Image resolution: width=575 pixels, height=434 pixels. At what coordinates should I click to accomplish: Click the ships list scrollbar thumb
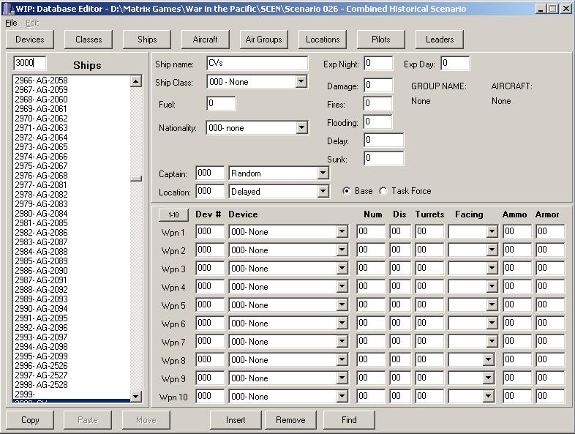[135, 179]
